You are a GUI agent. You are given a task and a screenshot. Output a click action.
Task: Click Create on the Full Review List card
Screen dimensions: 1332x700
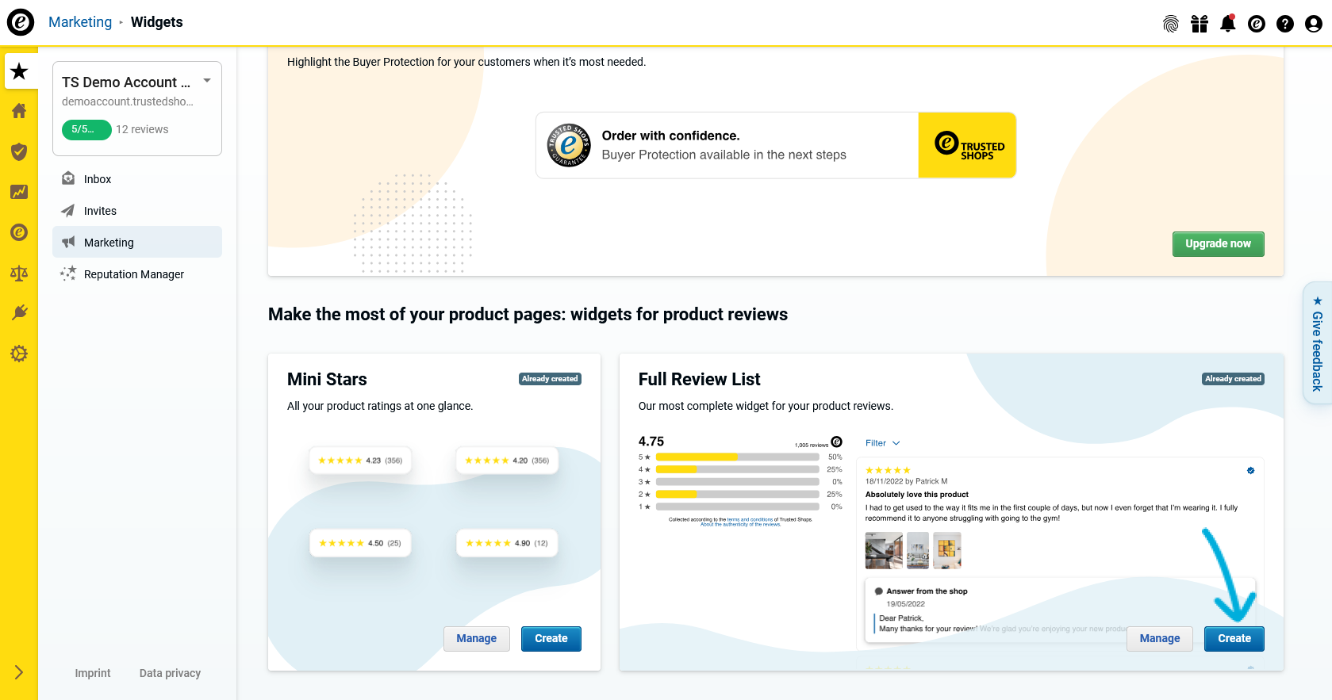coord(1234,639)
